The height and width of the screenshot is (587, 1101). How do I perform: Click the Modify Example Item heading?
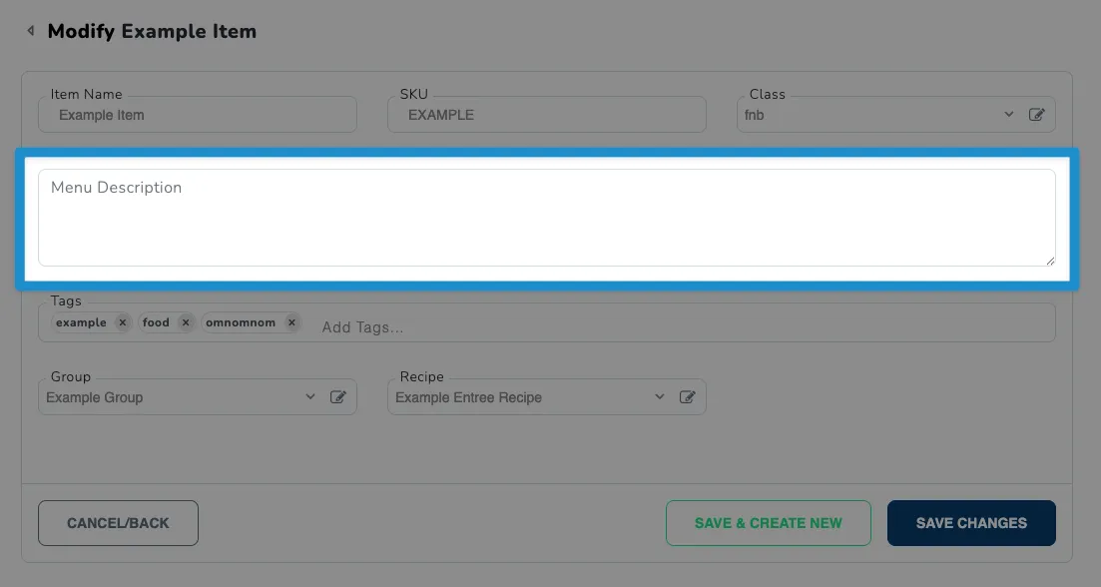152,31
